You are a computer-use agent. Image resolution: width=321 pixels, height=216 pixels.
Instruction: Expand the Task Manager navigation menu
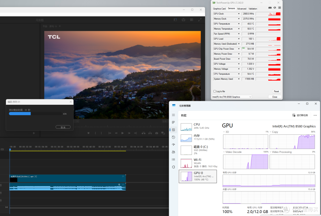(x=174, y=115)
